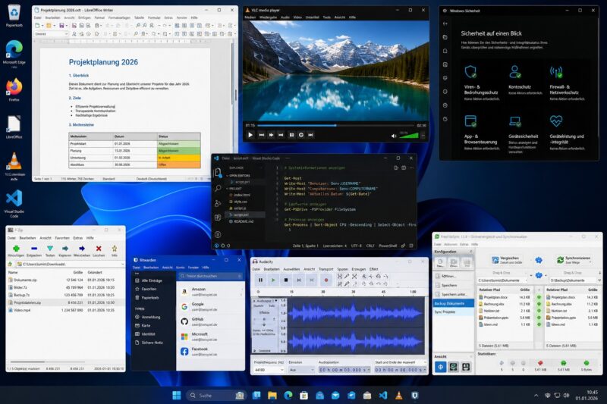
Task: Toggle the blue highlighted Ansicht button in FreeFileSync
Action: [440, 367]
